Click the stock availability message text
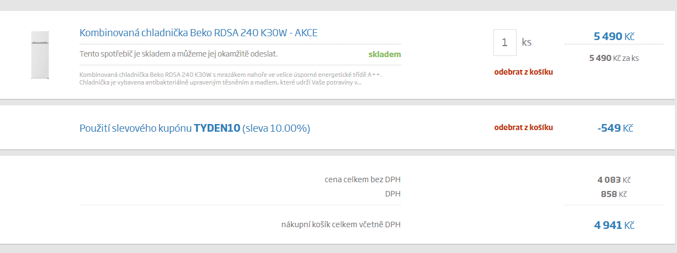677x253 pixels. pos(179,54)
